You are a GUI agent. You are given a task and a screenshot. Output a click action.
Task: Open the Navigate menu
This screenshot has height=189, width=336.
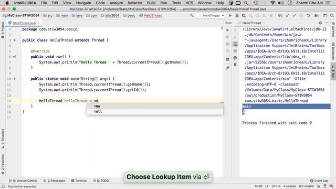[x=83, y=3]
